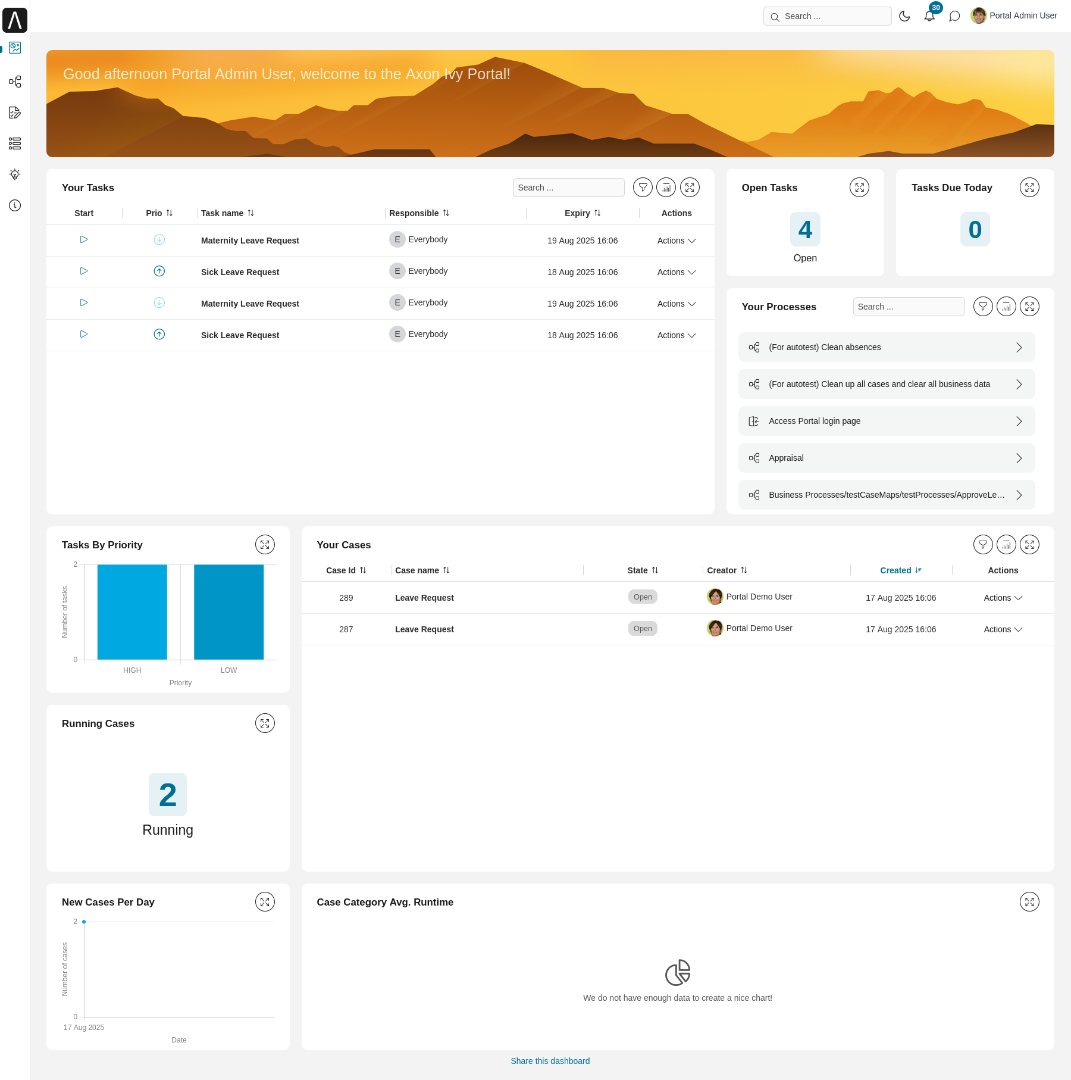Click the filter icon in Your Tasks

tap(643, 188)
